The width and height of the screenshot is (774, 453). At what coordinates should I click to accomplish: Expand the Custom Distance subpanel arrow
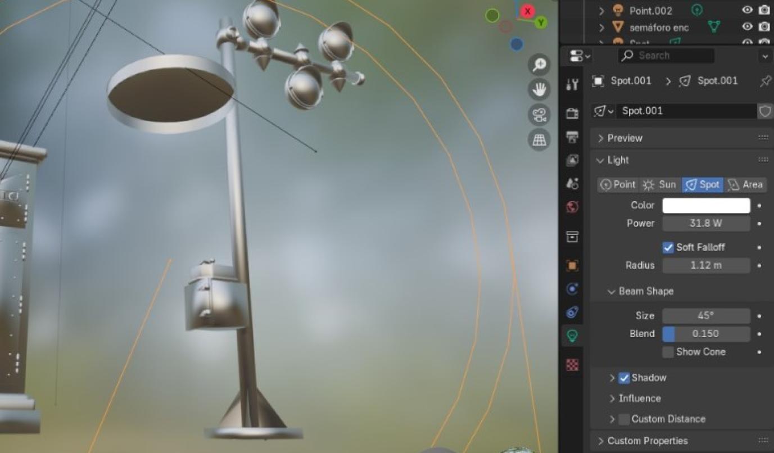point(612,419)
